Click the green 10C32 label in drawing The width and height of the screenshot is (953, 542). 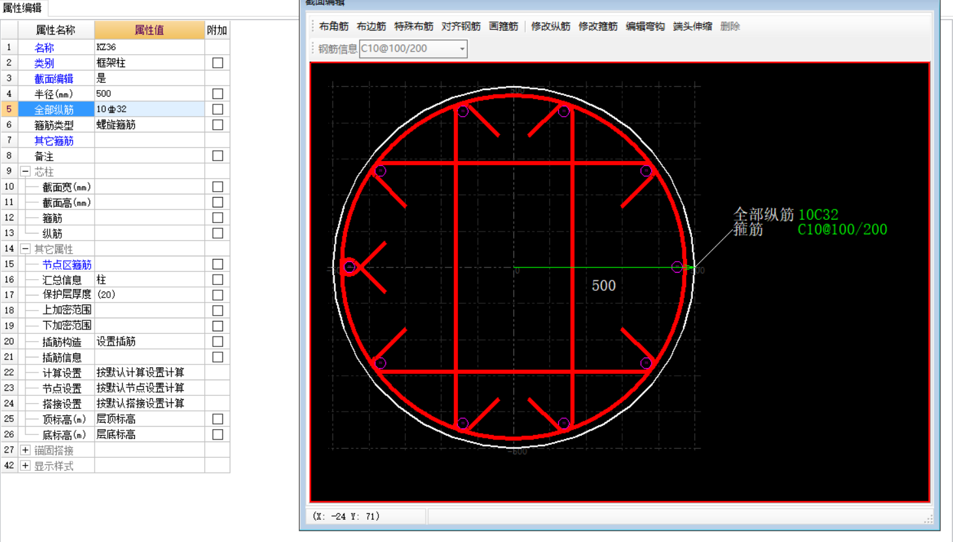coord(818,215)
